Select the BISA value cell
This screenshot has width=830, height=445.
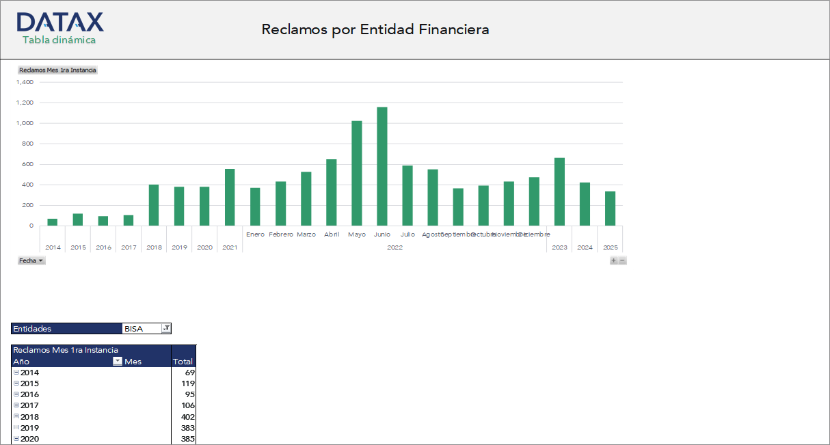pyautogui.click(x=141, y=329)
